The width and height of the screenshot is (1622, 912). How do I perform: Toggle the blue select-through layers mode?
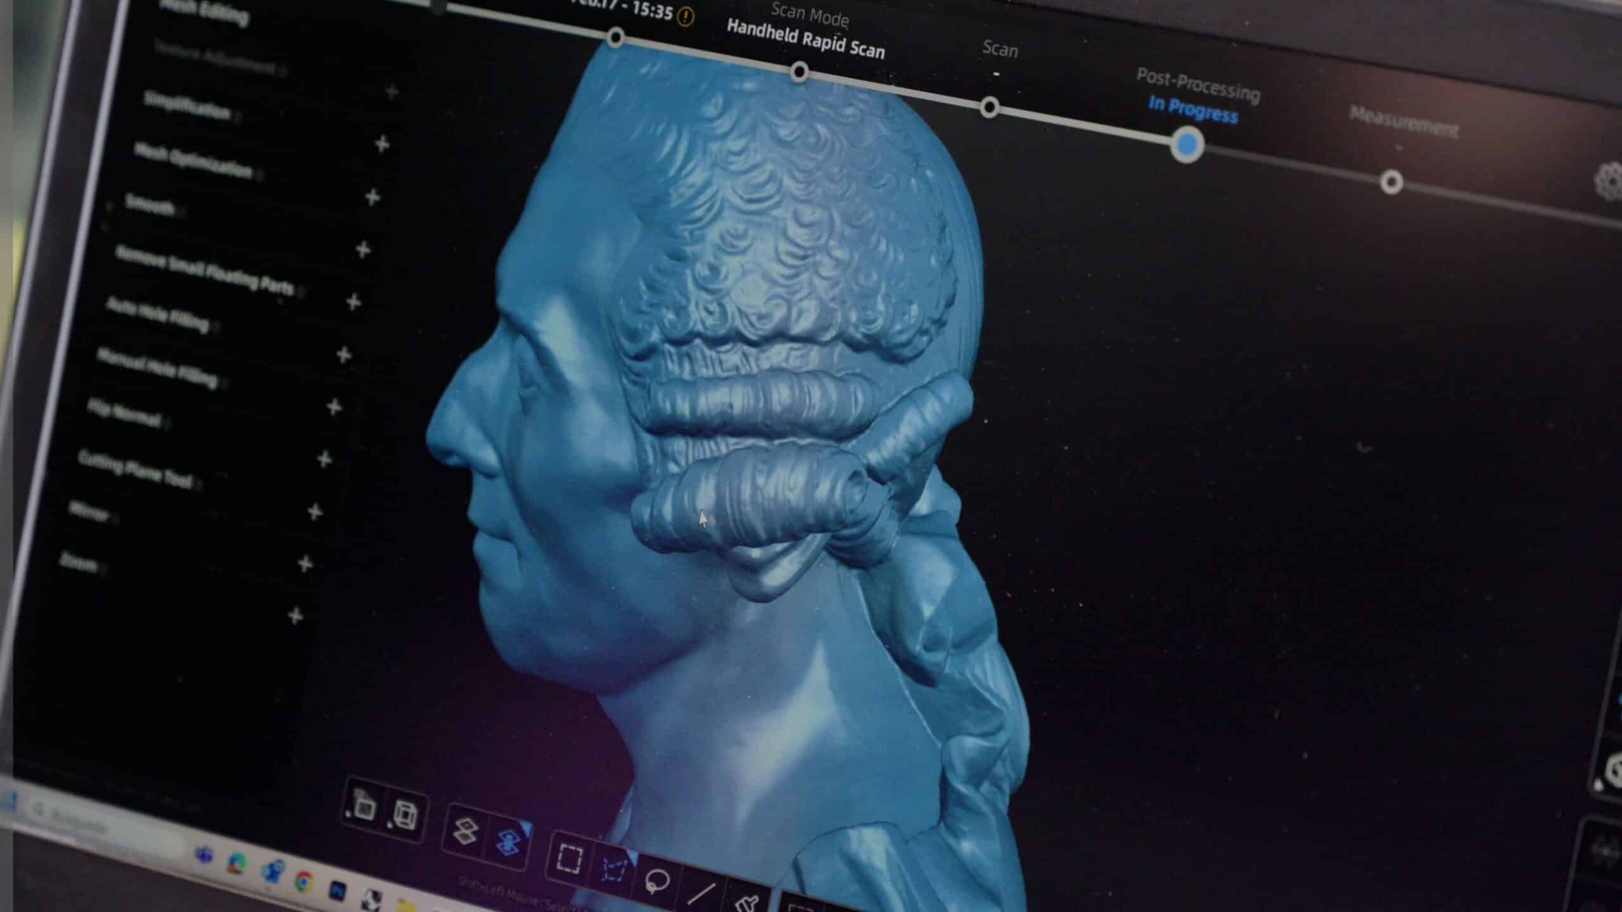[x=508, y=842]
